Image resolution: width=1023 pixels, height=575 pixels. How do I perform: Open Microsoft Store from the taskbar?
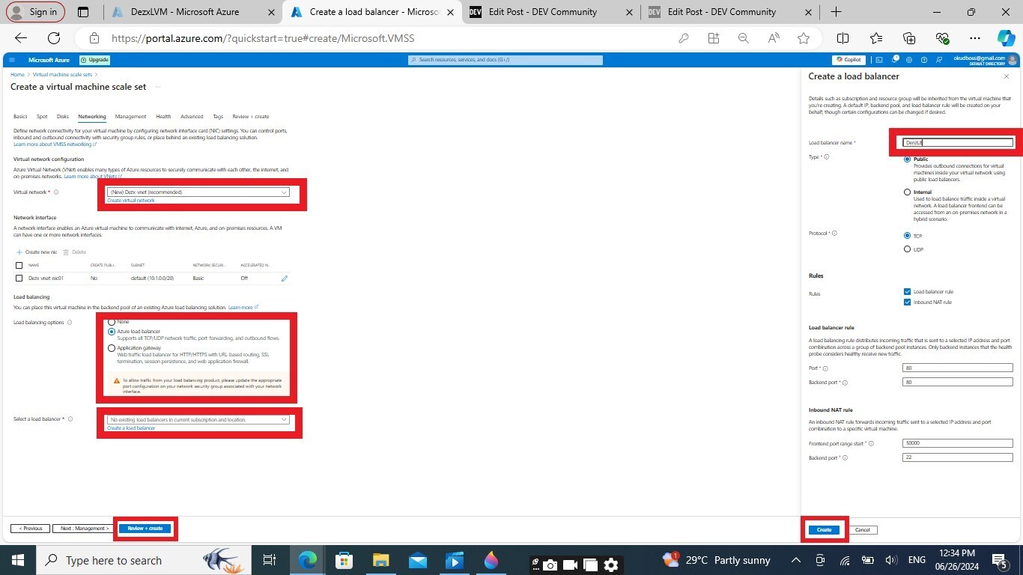[x=344, y=560]
